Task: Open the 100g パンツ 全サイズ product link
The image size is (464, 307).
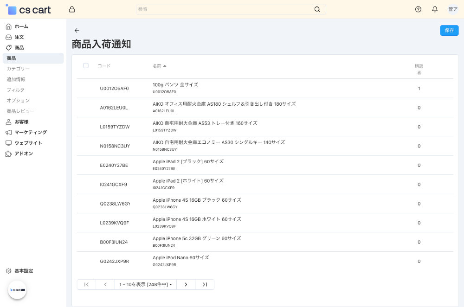Action: [x=175, y=85]
